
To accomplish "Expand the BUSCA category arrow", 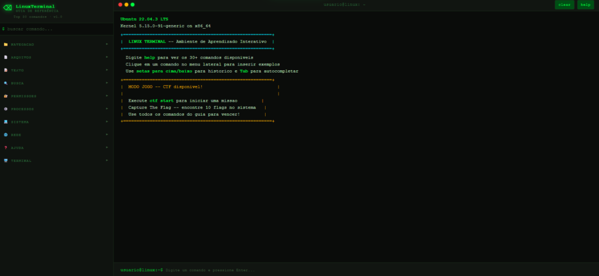I will tap(107, 83).
